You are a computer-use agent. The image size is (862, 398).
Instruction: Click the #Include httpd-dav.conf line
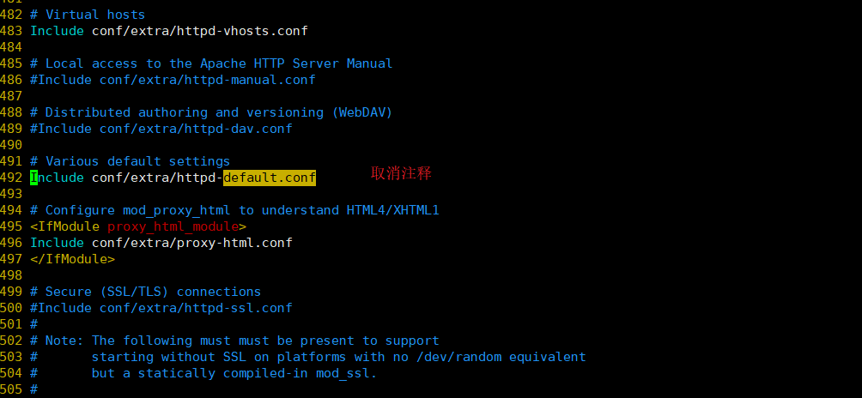click(x=161, y=129)
